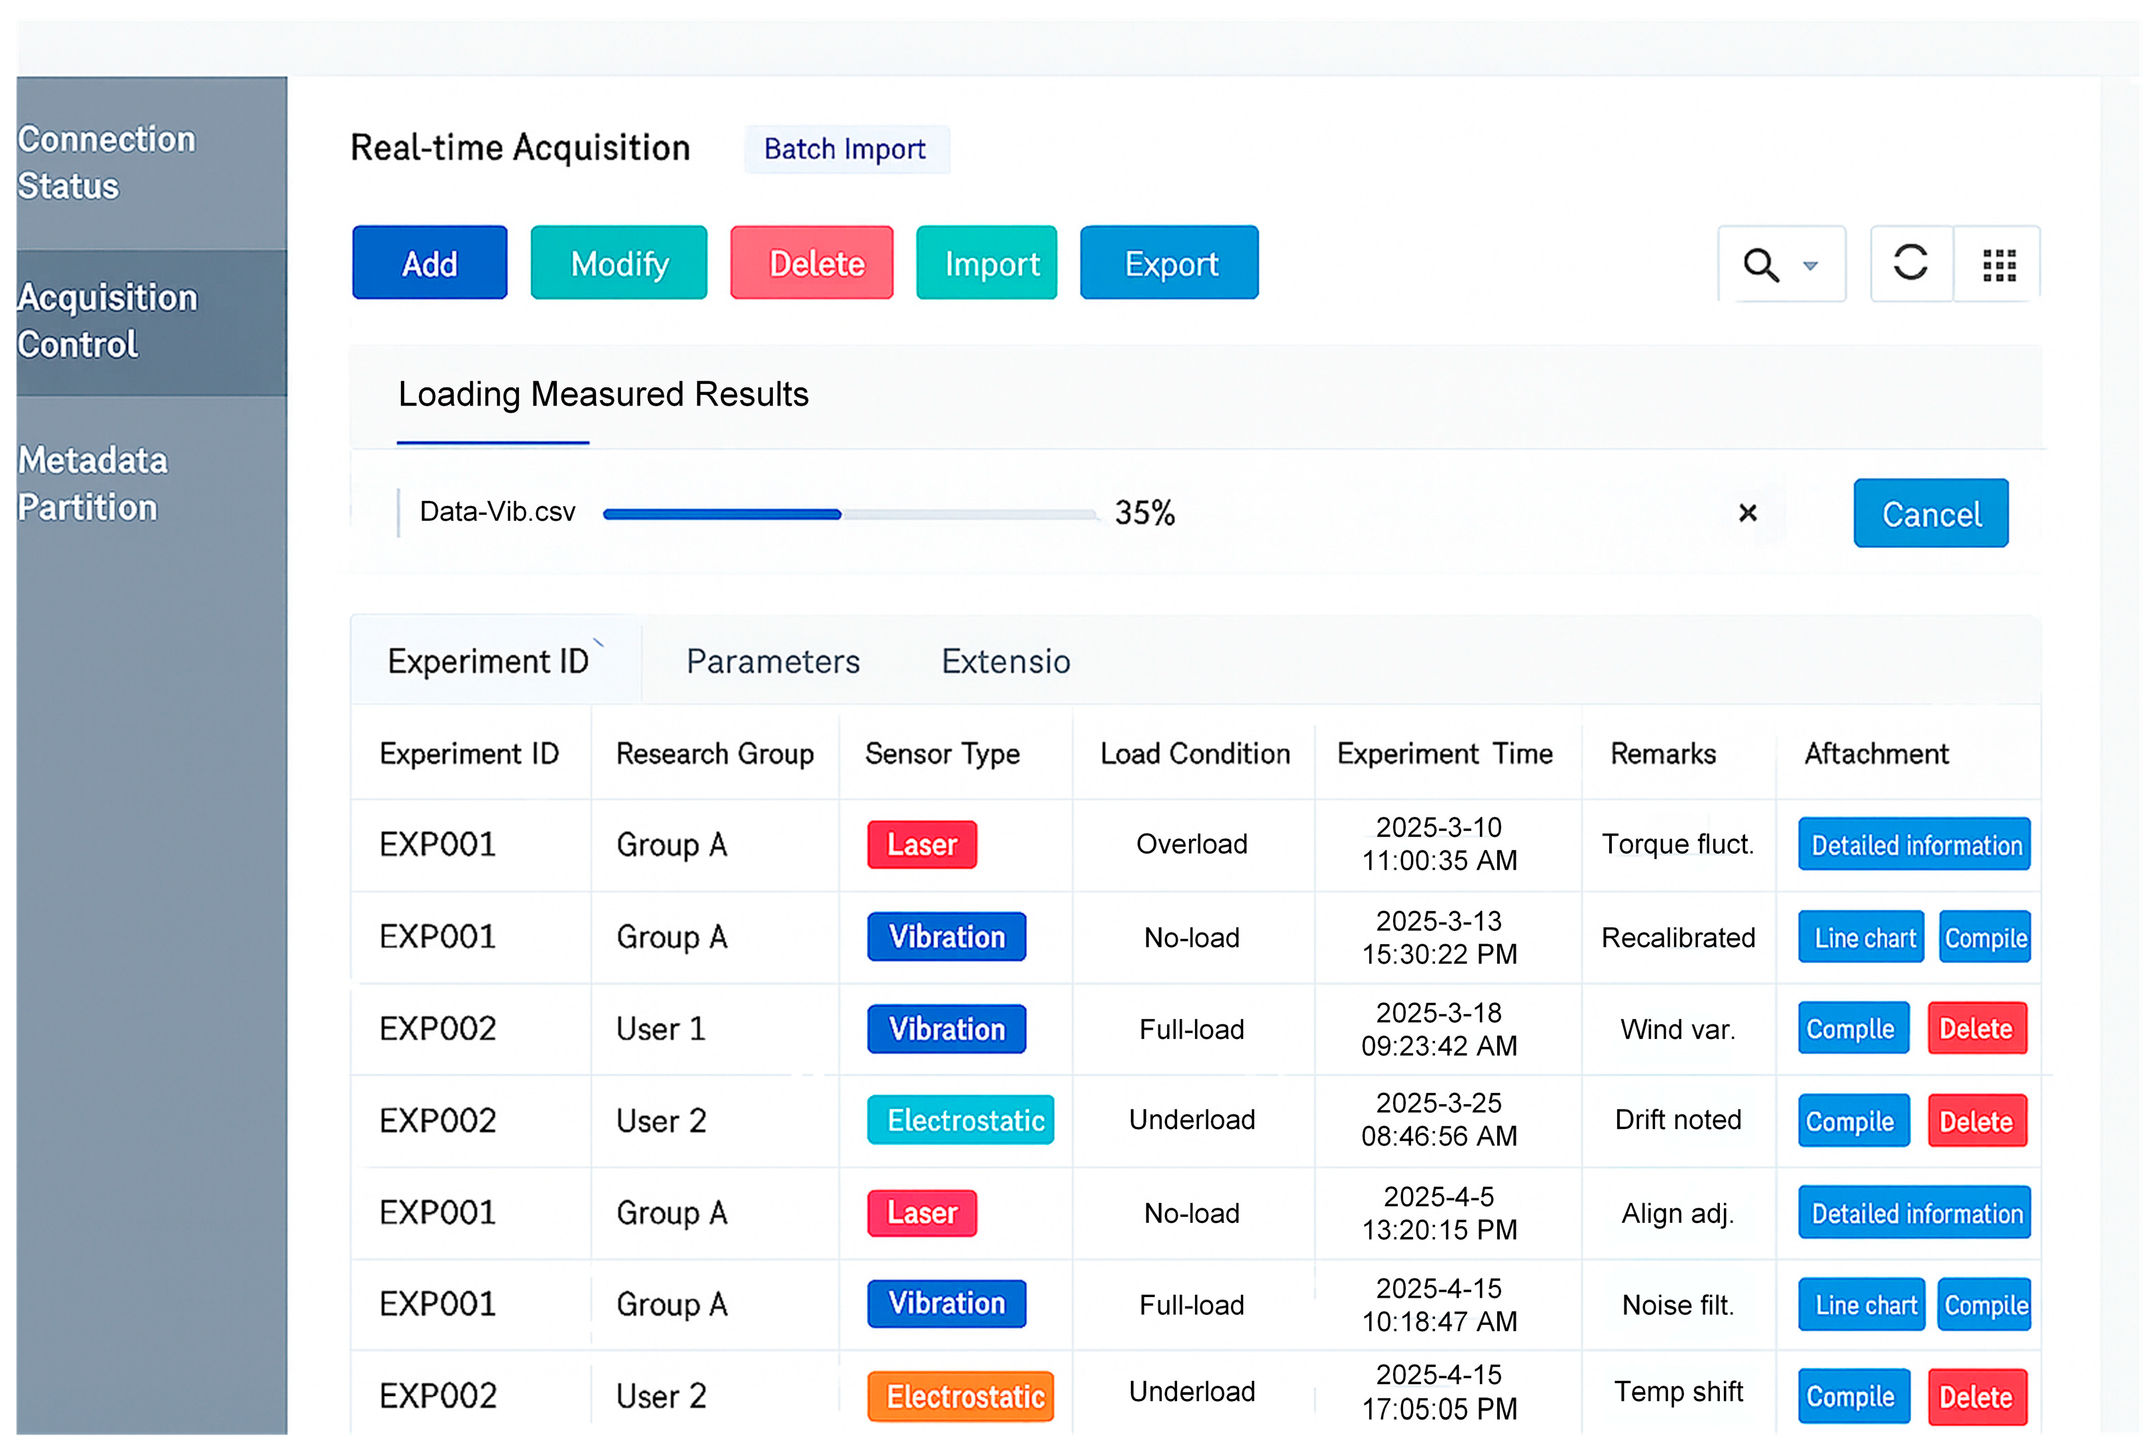Click the Laser tag in Align adj. row
This screenshot has height=1455, width=2150.
pyautogui.click(x=922, y=1213)
